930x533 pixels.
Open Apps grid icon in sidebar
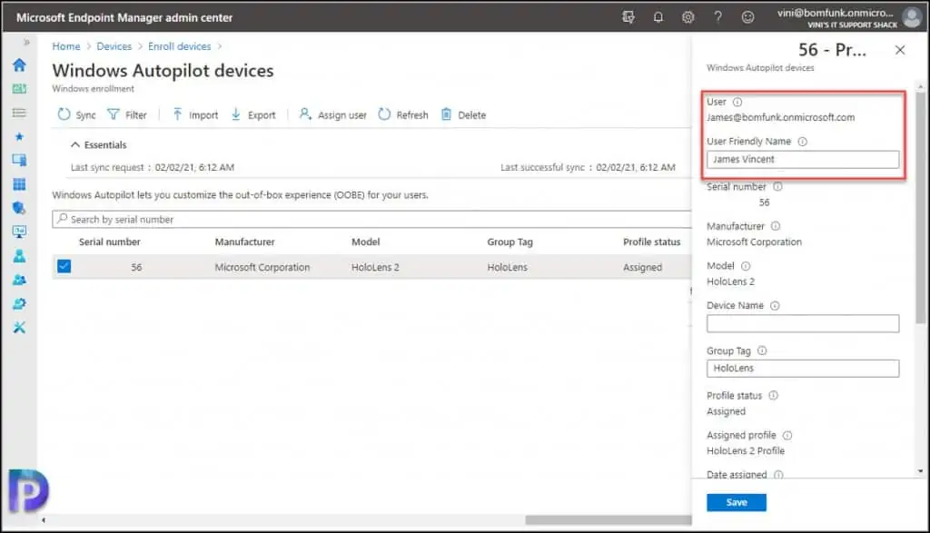pos(19,184)
